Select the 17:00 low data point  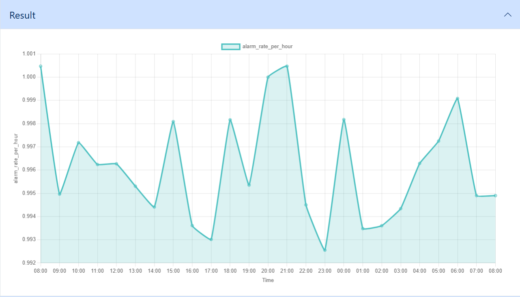tap(211, 240)
